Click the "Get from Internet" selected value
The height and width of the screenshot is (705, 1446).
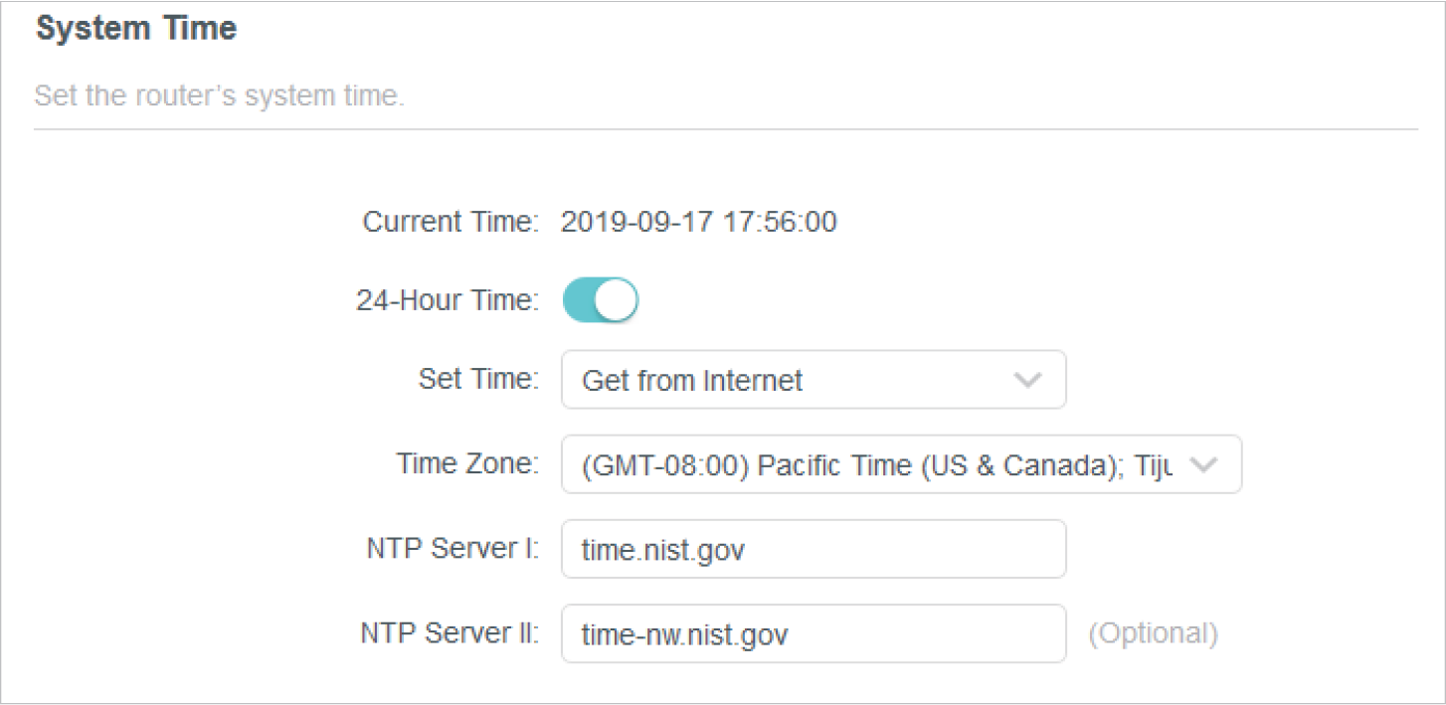[x=692, y=381]
